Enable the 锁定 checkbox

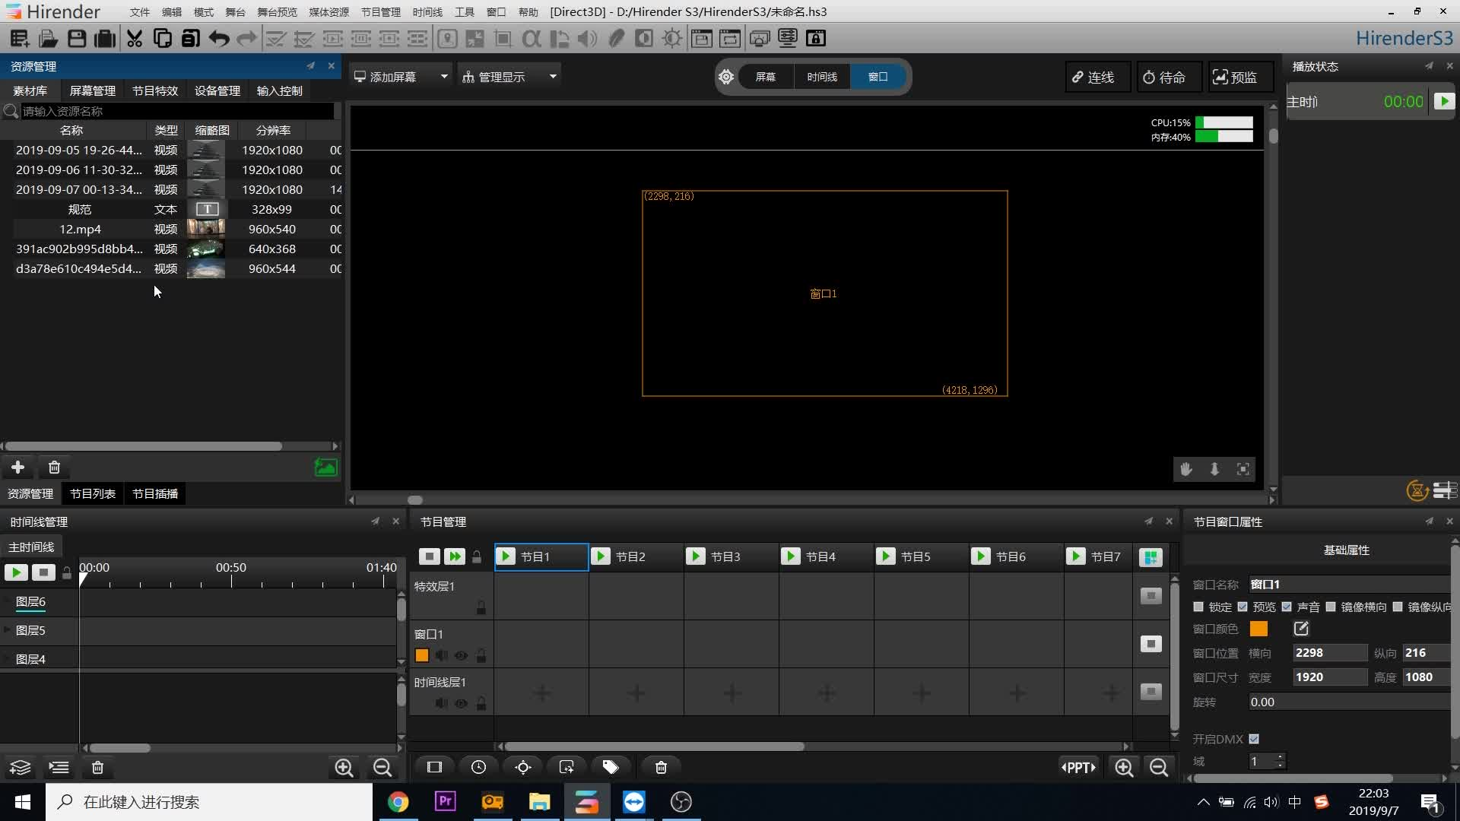[1198, 607]
